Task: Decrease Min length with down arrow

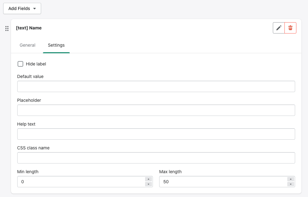Action: pos(149,184)
